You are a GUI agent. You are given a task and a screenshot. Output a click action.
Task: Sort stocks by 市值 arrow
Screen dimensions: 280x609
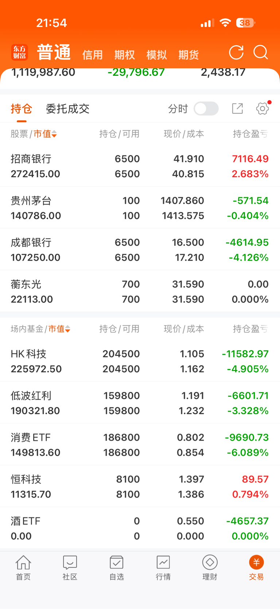click(x=54, y=135)
